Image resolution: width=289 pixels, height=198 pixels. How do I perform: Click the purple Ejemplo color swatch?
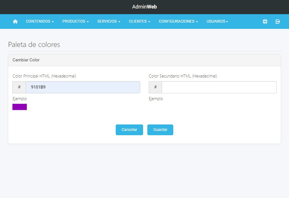[19, 107]
